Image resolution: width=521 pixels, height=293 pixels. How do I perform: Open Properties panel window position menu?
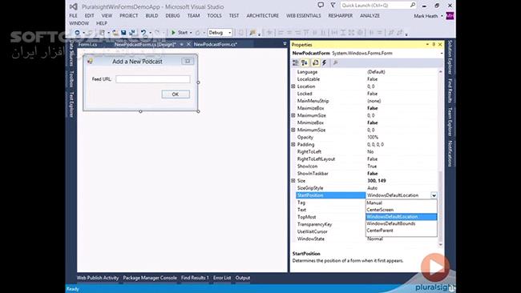[x=427, y=44]
